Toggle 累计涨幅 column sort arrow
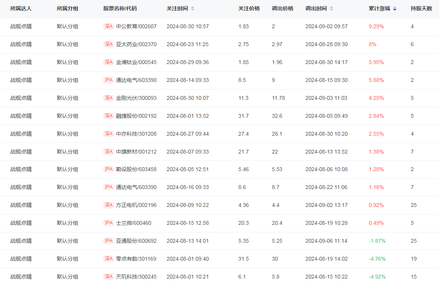 (x=394, y=9)
